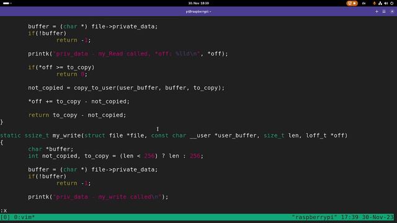Click the 'if(*off >= to_copy)' line
The image size is (397, 223).
coord(61,68)
